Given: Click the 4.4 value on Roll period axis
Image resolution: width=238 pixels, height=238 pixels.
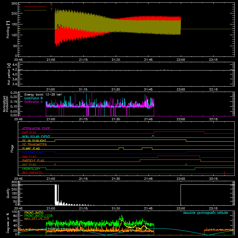Looking at the screenshot, I should coord(15,65).
